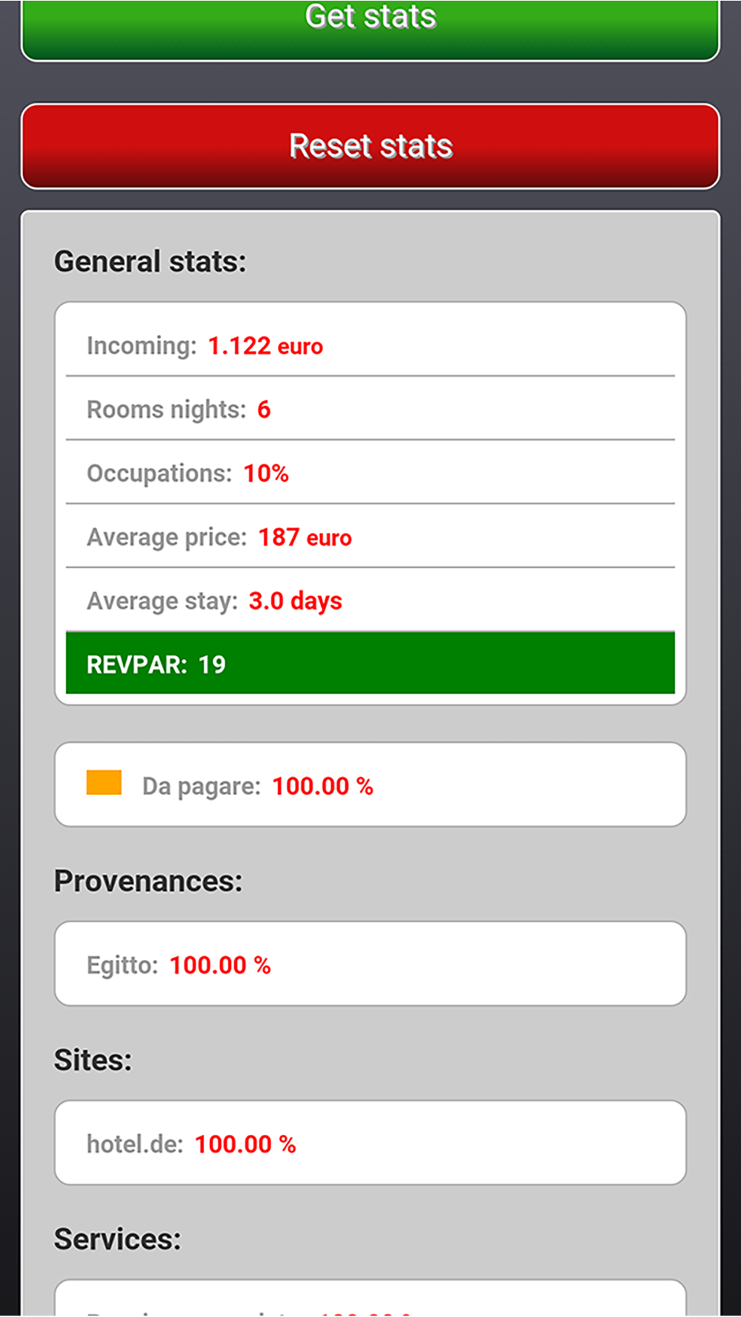Viewport: 741px width, 1317px height.
Task: Click the Services section heading
Action: (x=117, y=1239)
